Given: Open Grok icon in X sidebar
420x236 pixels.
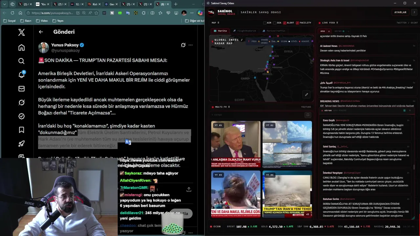Looking at the screenshot, I should click(21, 103).
